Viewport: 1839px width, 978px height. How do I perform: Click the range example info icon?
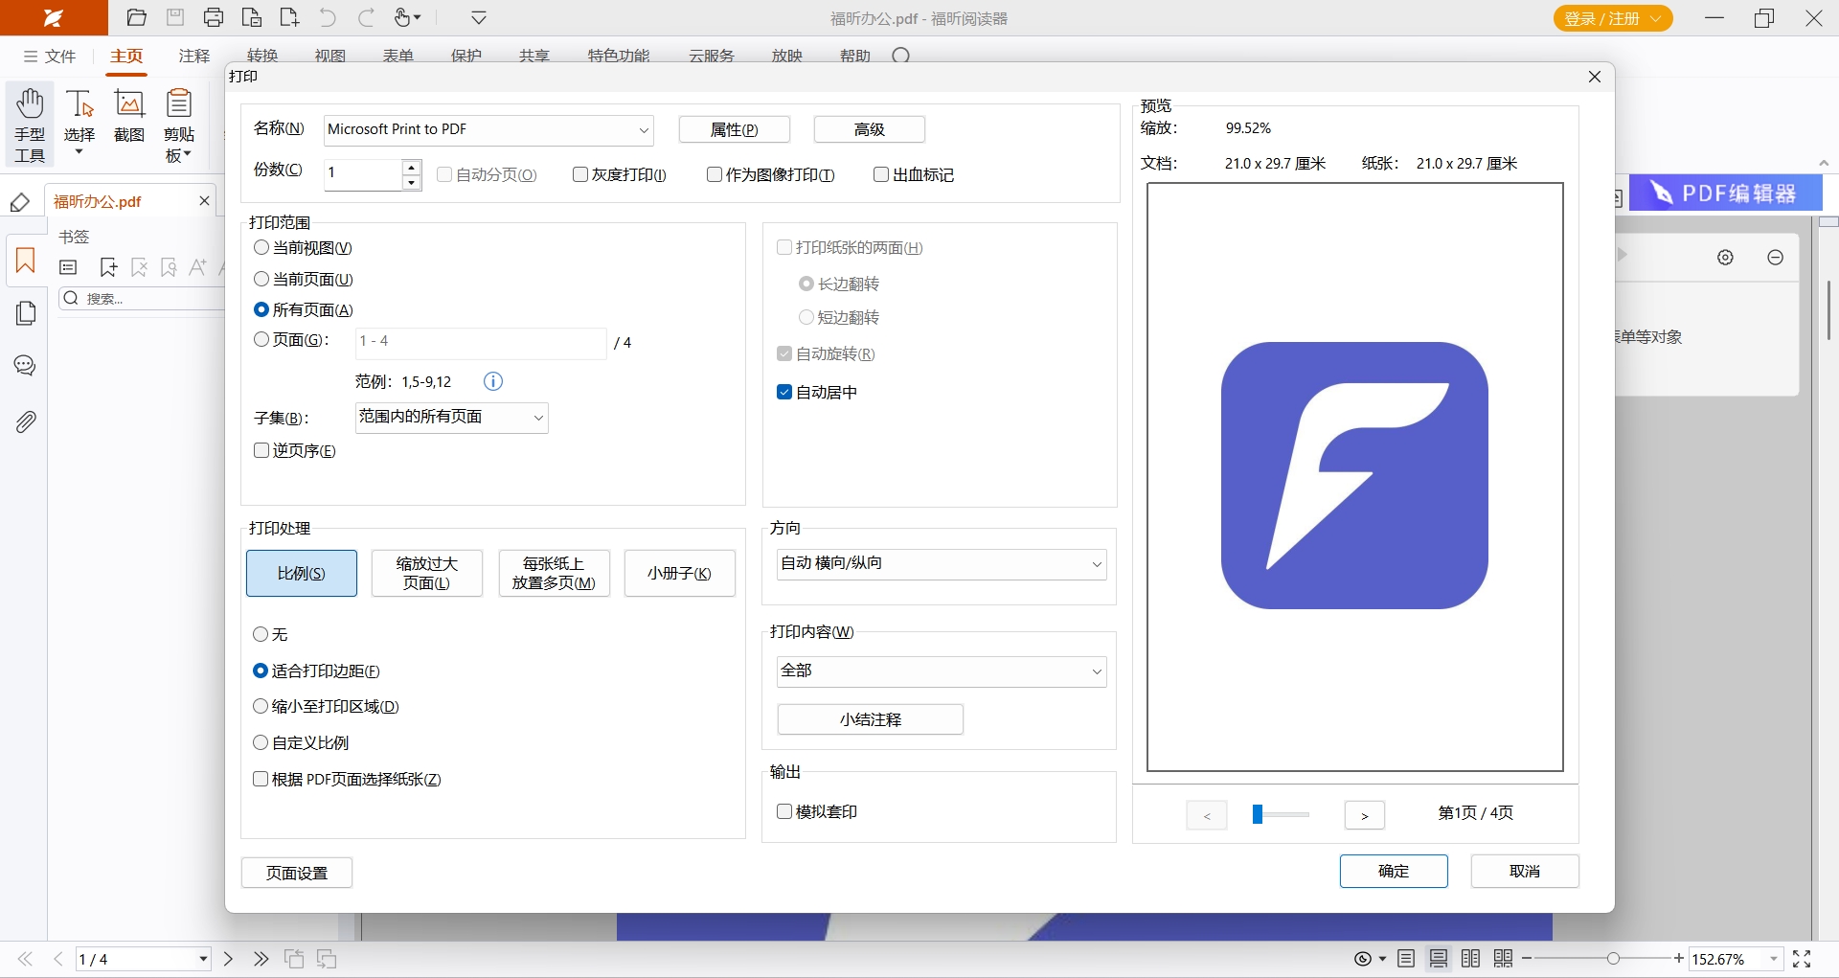pos(493,381)
